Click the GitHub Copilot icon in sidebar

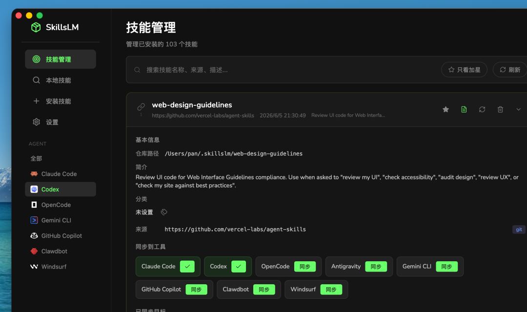(x=34, y=236)
